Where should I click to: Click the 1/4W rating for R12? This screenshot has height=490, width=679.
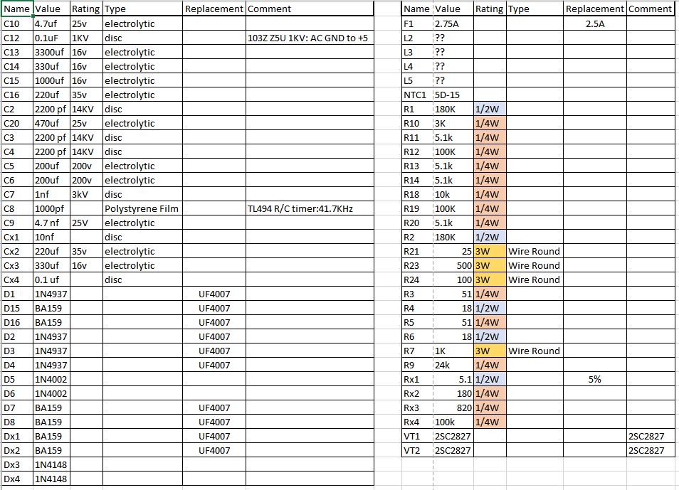[x=490, y=152]
